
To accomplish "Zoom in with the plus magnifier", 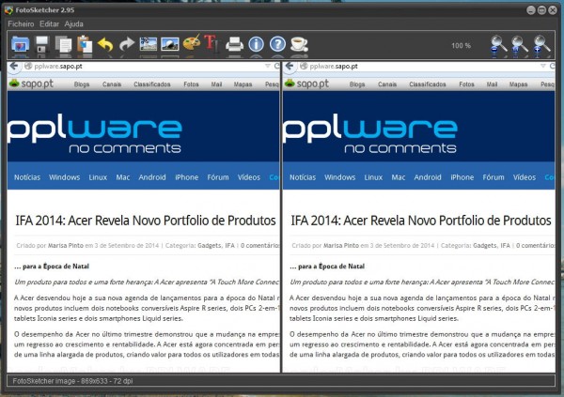I will pos(541,45).
